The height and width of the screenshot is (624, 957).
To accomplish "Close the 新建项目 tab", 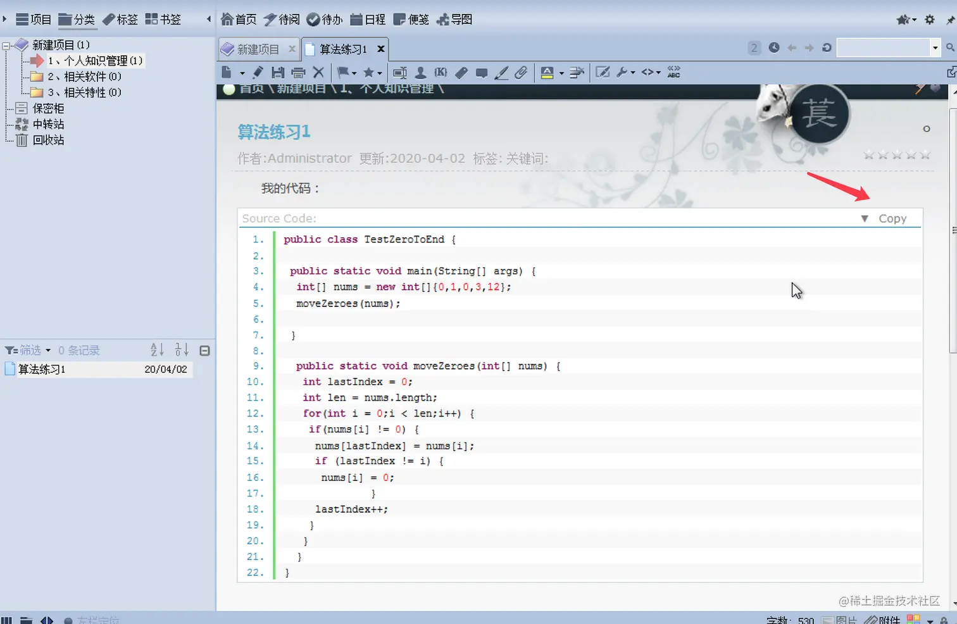I will point(292,49).
